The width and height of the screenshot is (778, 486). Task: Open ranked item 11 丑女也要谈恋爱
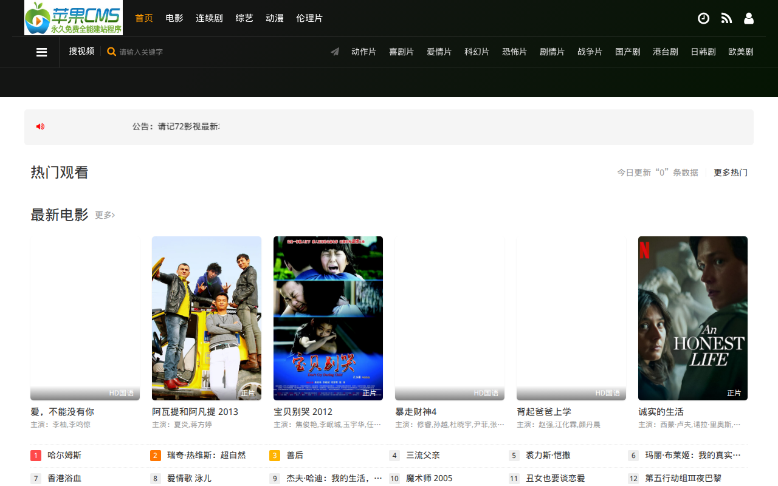click(556, 479)
